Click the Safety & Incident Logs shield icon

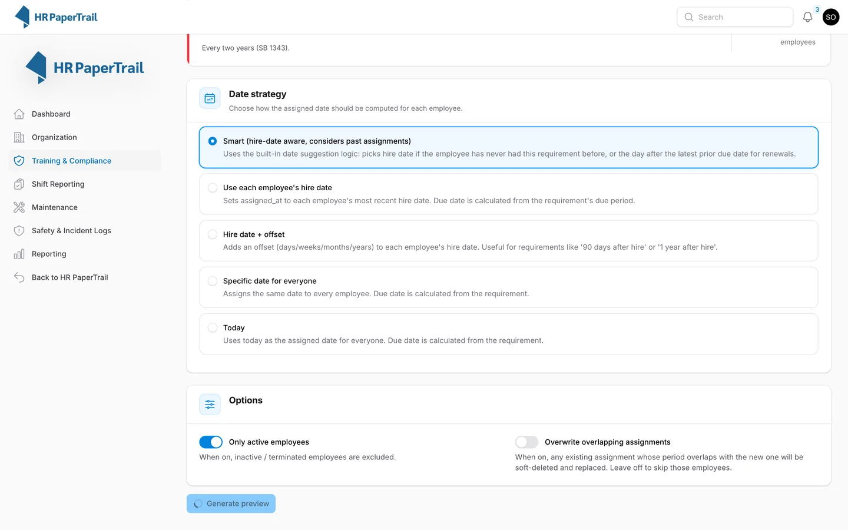pos(19,231)
